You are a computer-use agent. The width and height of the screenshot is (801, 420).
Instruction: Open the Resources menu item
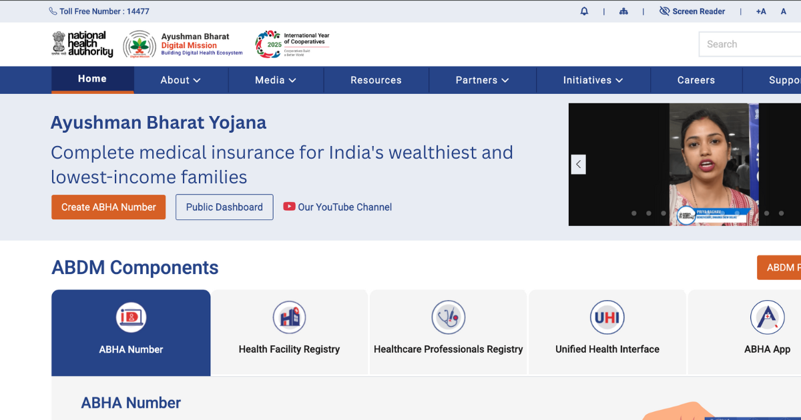click(376, 80)
